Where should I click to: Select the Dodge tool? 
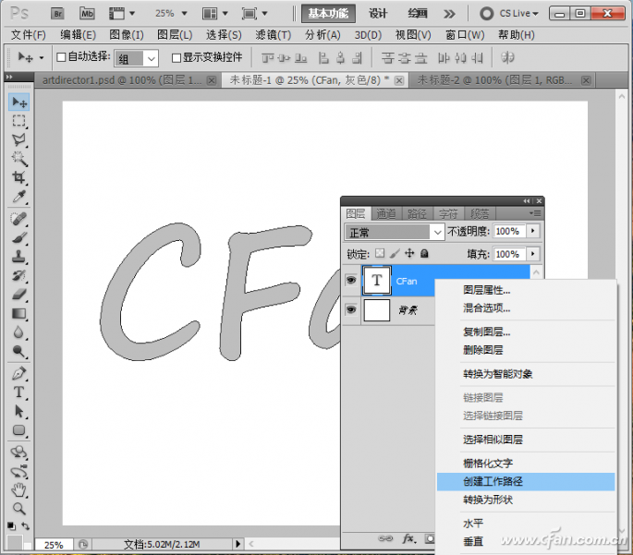click(x=18, y=351)
